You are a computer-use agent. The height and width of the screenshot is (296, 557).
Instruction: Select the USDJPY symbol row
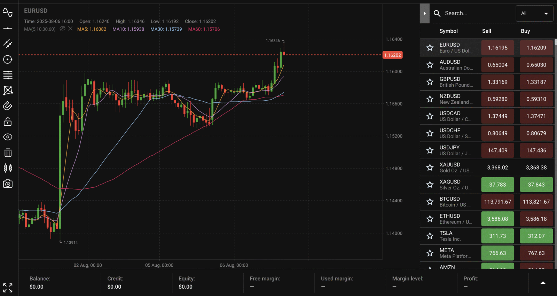pos(450,150)
